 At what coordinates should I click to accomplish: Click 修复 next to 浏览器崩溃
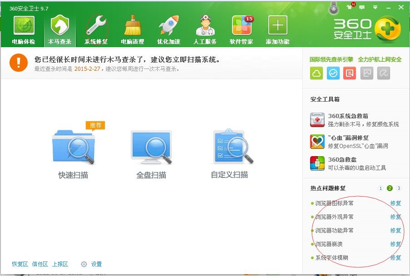point(395,244)
